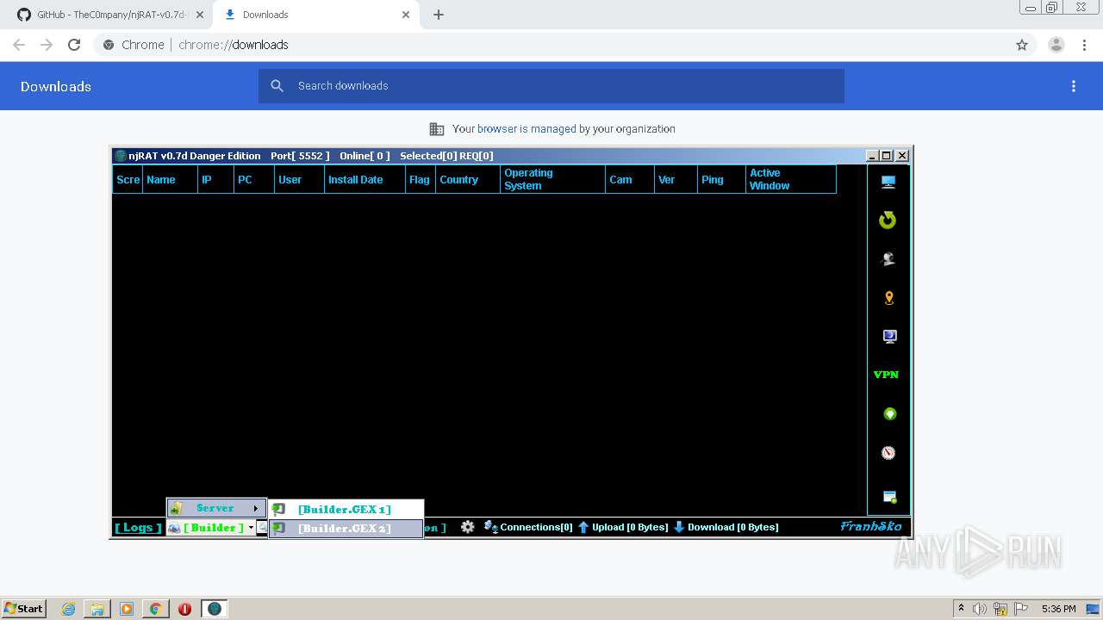This screenshot has width=1103, height=620.
Task: Open the webcam icon in sidebar
Action: click(x=888, y=258)
